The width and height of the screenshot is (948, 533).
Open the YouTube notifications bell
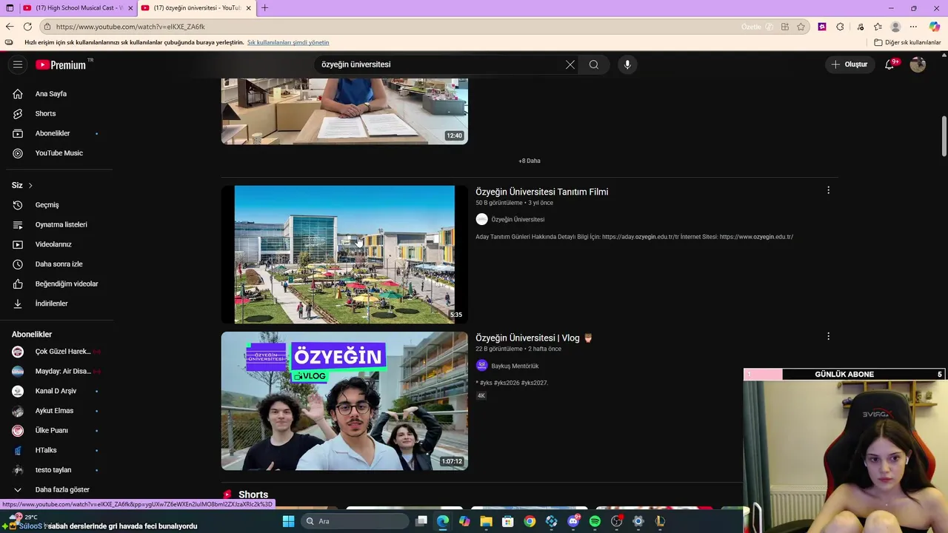[x=889, y=64]
